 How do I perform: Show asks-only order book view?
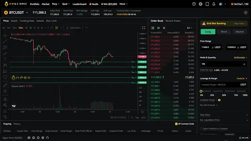click(x=164, y=28)
